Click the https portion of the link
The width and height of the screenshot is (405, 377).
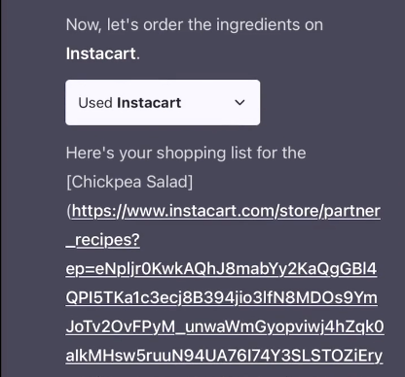click(x=91, y=211)
